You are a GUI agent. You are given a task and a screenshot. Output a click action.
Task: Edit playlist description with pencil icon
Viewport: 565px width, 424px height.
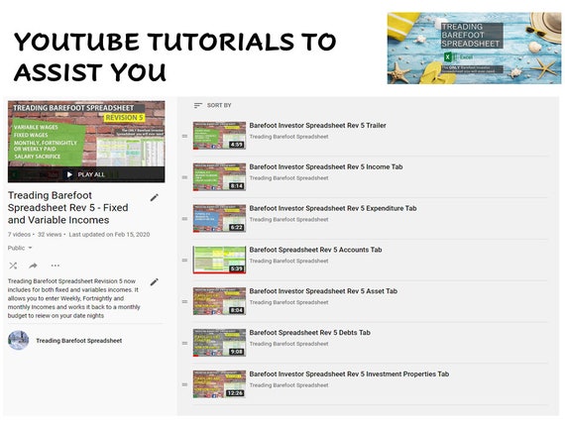point(155,281)
